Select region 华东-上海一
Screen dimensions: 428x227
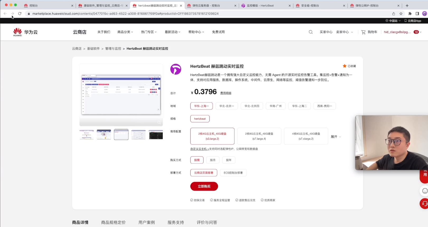(x=201, y=106)
